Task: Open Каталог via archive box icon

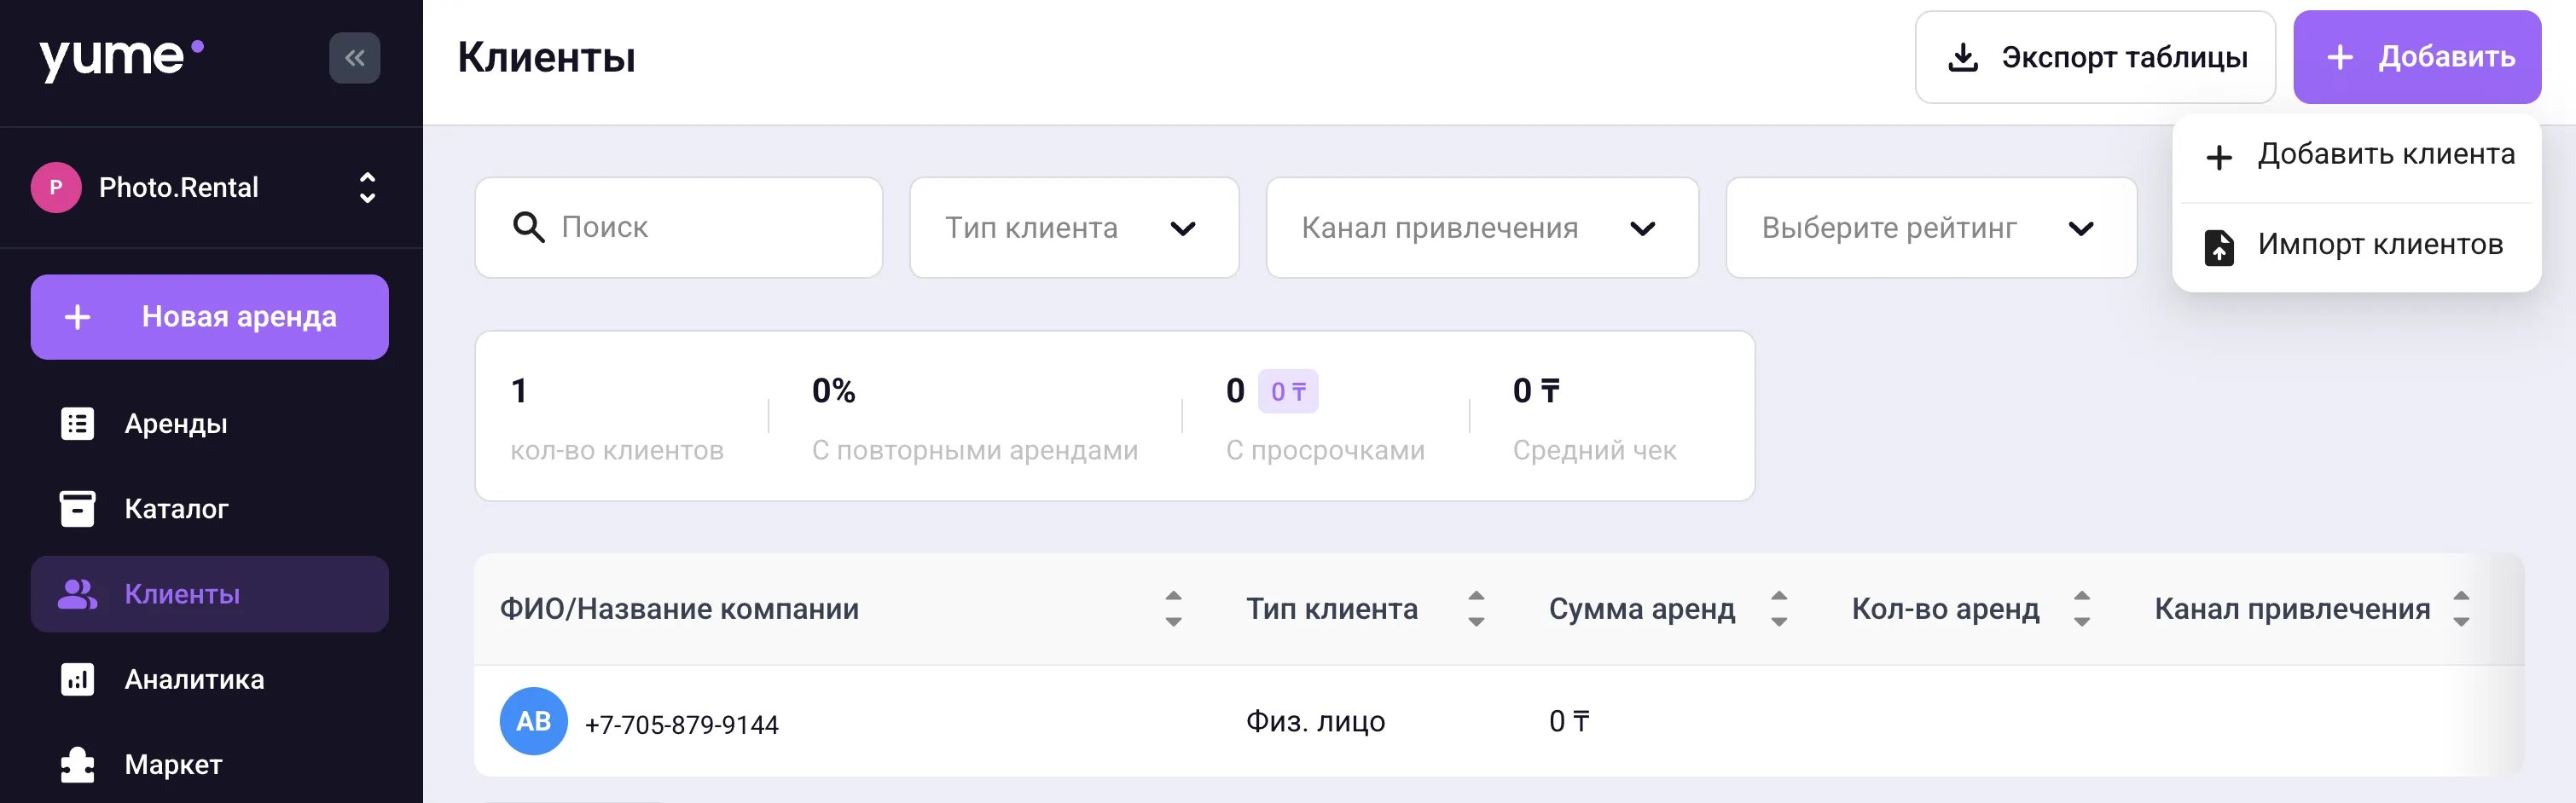Action: click(x=77, y=508)
